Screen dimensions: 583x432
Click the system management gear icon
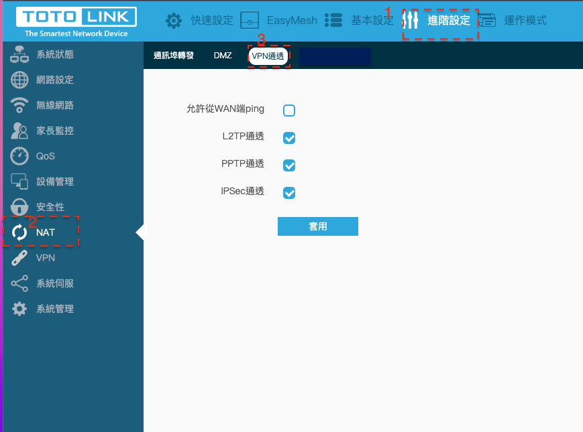click(19, 309)
